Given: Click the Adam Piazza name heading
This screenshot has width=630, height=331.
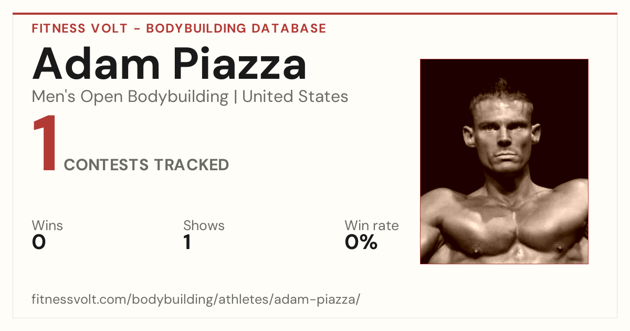Looking at the screenshot, I should [169, 64].
